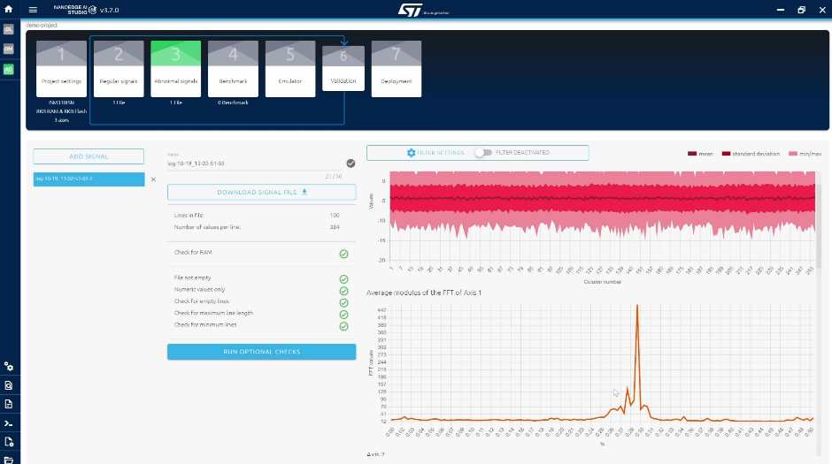Open the file settings sidebar icon
The width and height of the screenshot is (832, 464).
pos(9,442)
